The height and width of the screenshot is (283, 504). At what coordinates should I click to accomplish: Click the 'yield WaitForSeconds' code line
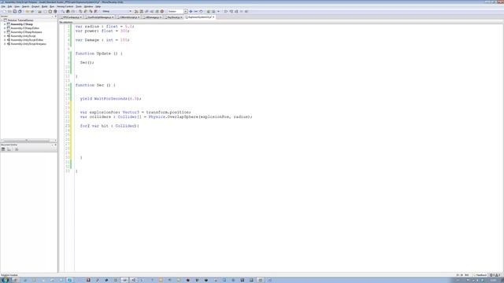click(110, 98)
